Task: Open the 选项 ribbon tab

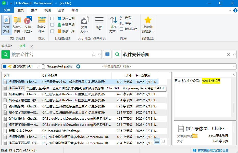Action: [61, 10]
